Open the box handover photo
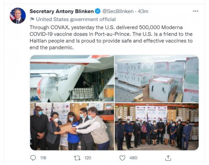The height and width of the screenshot is (165, 209). [x=72, y=127]
